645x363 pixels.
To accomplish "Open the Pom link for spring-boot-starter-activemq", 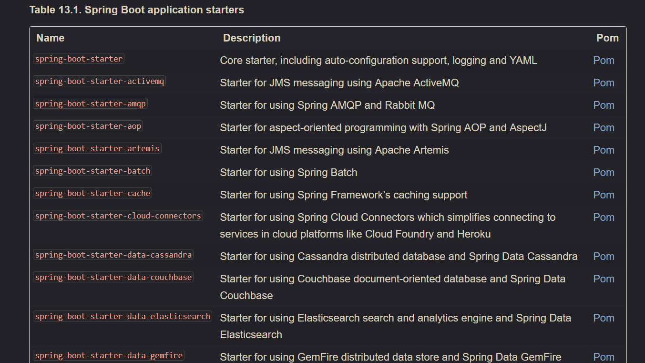I will tap(604, 83).
